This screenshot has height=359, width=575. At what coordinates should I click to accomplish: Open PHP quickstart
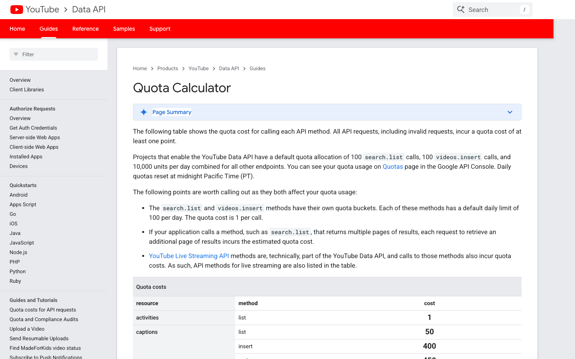15,262
